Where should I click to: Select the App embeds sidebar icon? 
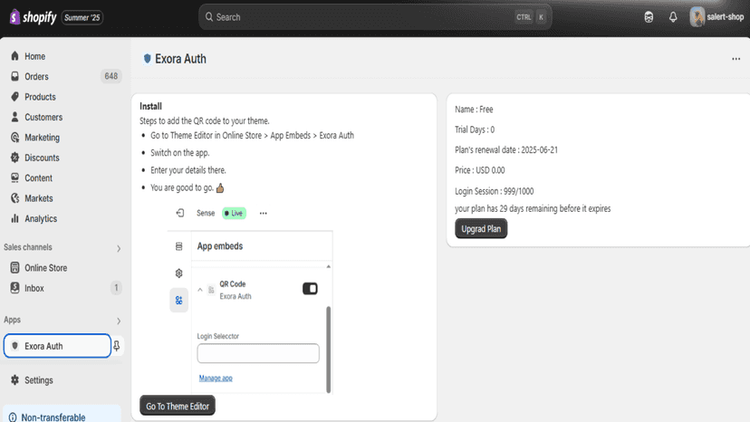178,301
